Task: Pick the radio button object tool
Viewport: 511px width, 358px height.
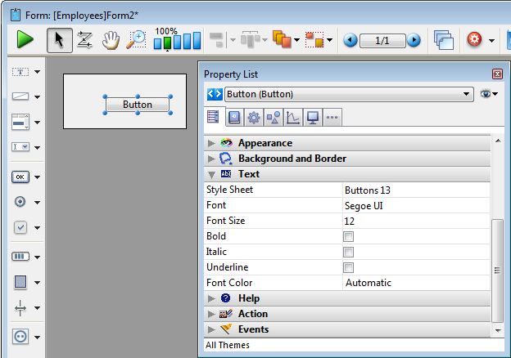Action: click(20, 202)
